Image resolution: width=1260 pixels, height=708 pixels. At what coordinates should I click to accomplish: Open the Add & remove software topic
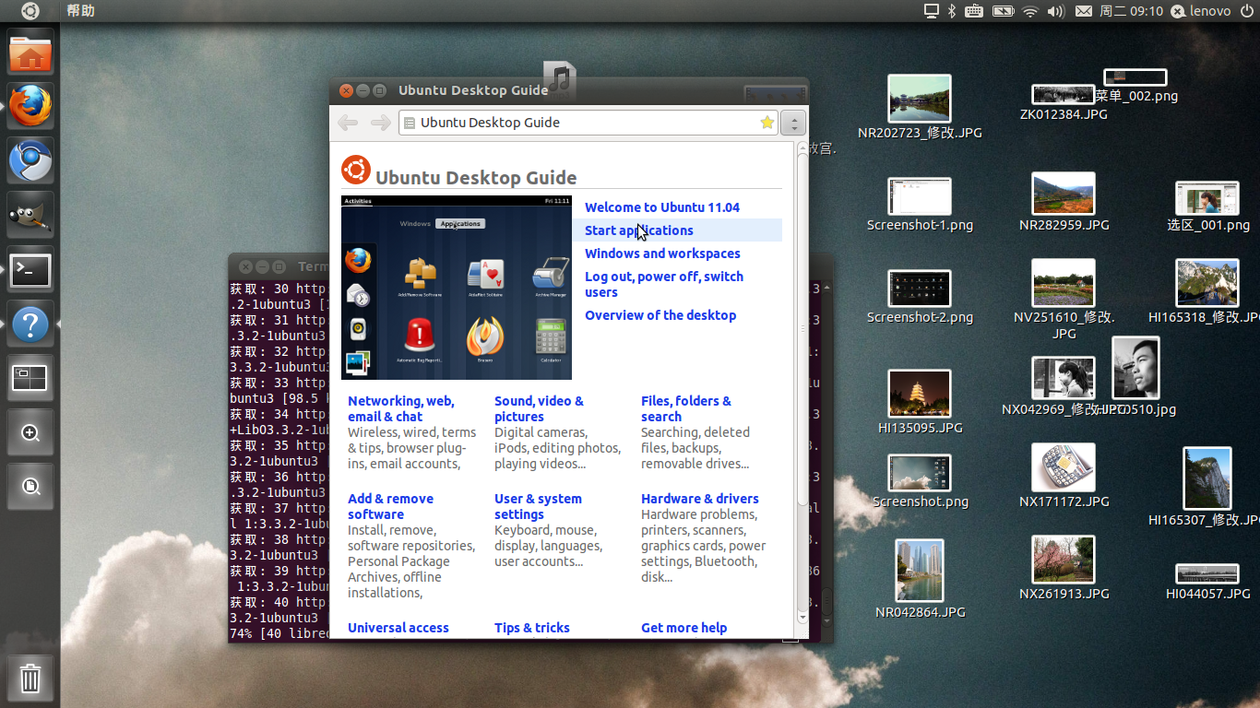point(390,506)
